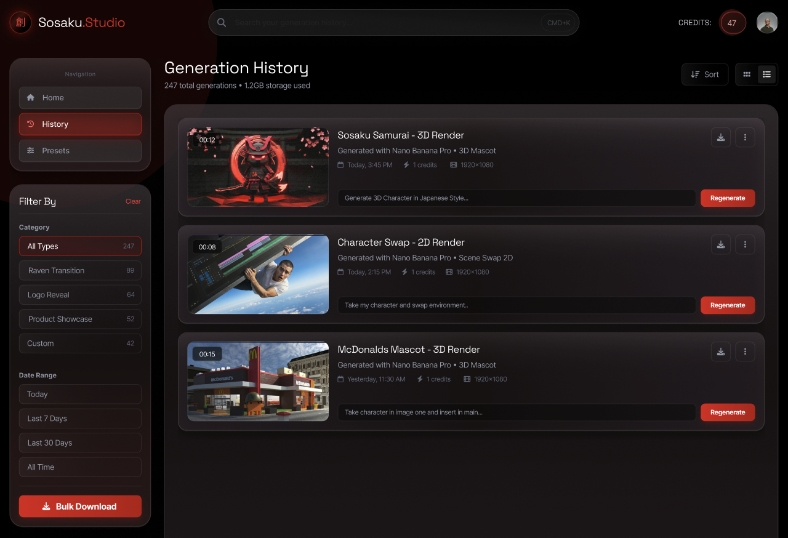Open the McDonalds Mascot video thumbnail
The height and width of the screenshot is (538, 788).
point(258,382)
